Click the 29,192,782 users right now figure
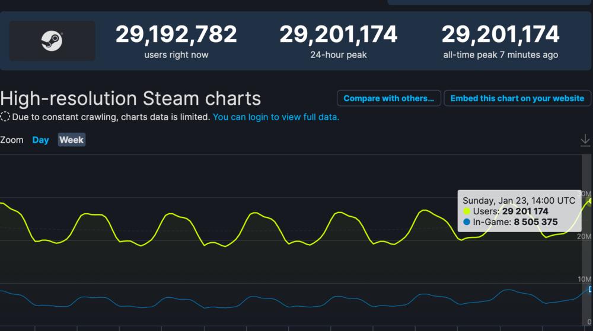Screen dimensions: 593x331 [x=176, y=34]
